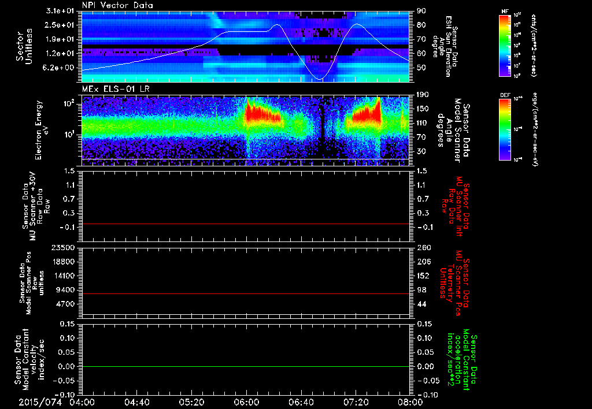Click the 08:00 time tick label
Viewport: 592px width, 409px height.
410,402
